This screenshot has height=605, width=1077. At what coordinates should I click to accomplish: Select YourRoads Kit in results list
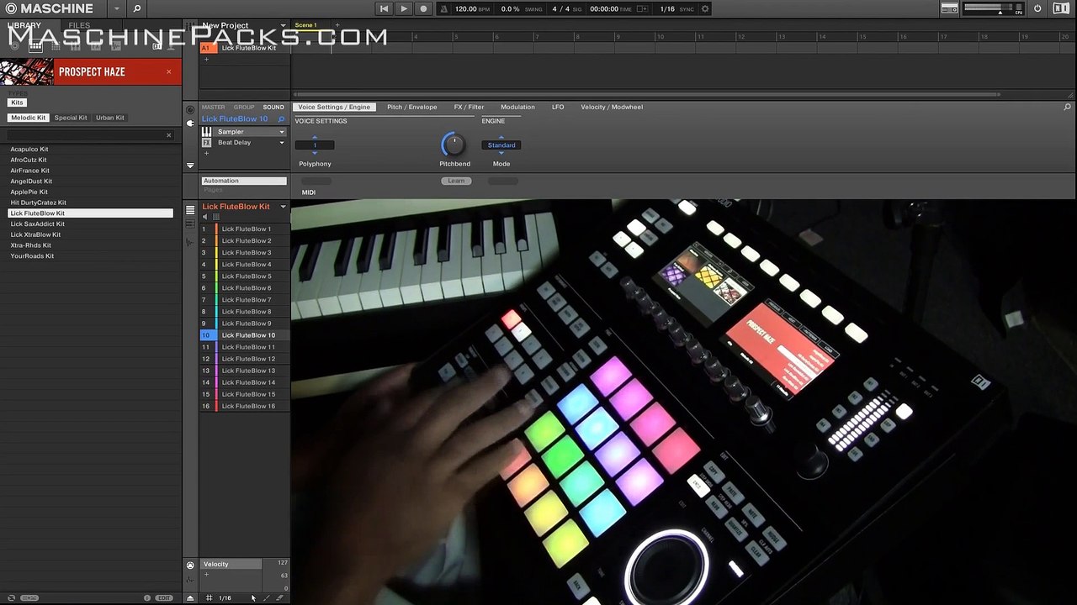[x=91, y=256]
